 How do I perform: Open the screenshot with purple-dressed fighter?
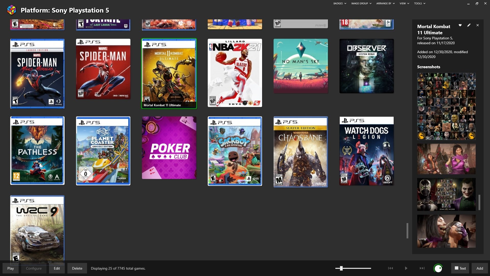click(x=446, y=159)
